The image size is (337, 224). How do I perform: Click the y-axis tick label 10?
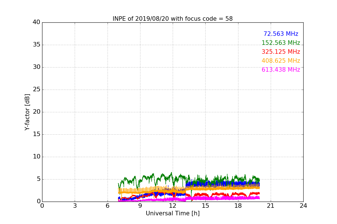tap(37, 157)
